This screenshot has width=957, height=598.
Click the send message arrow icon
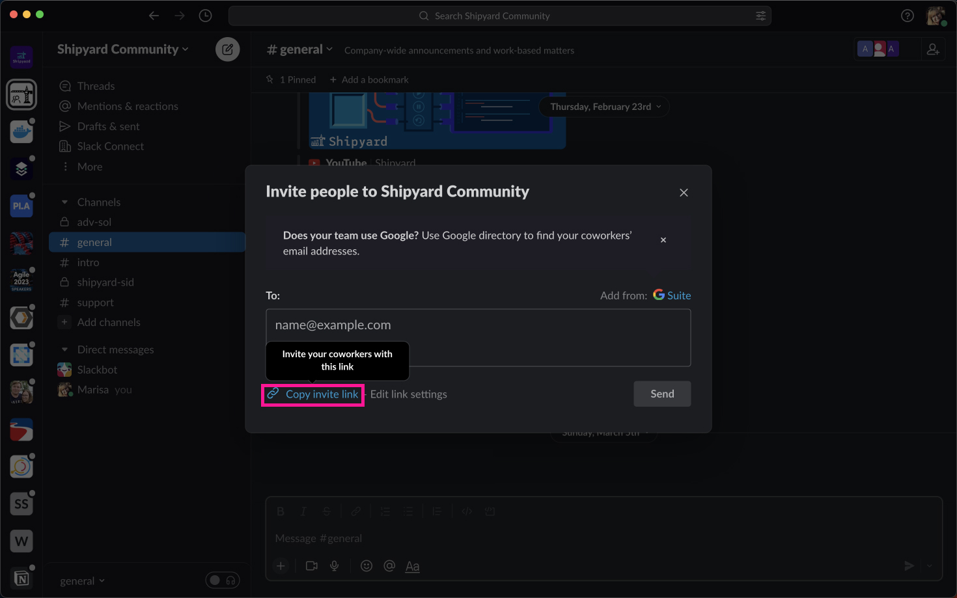tap(909, 566)
